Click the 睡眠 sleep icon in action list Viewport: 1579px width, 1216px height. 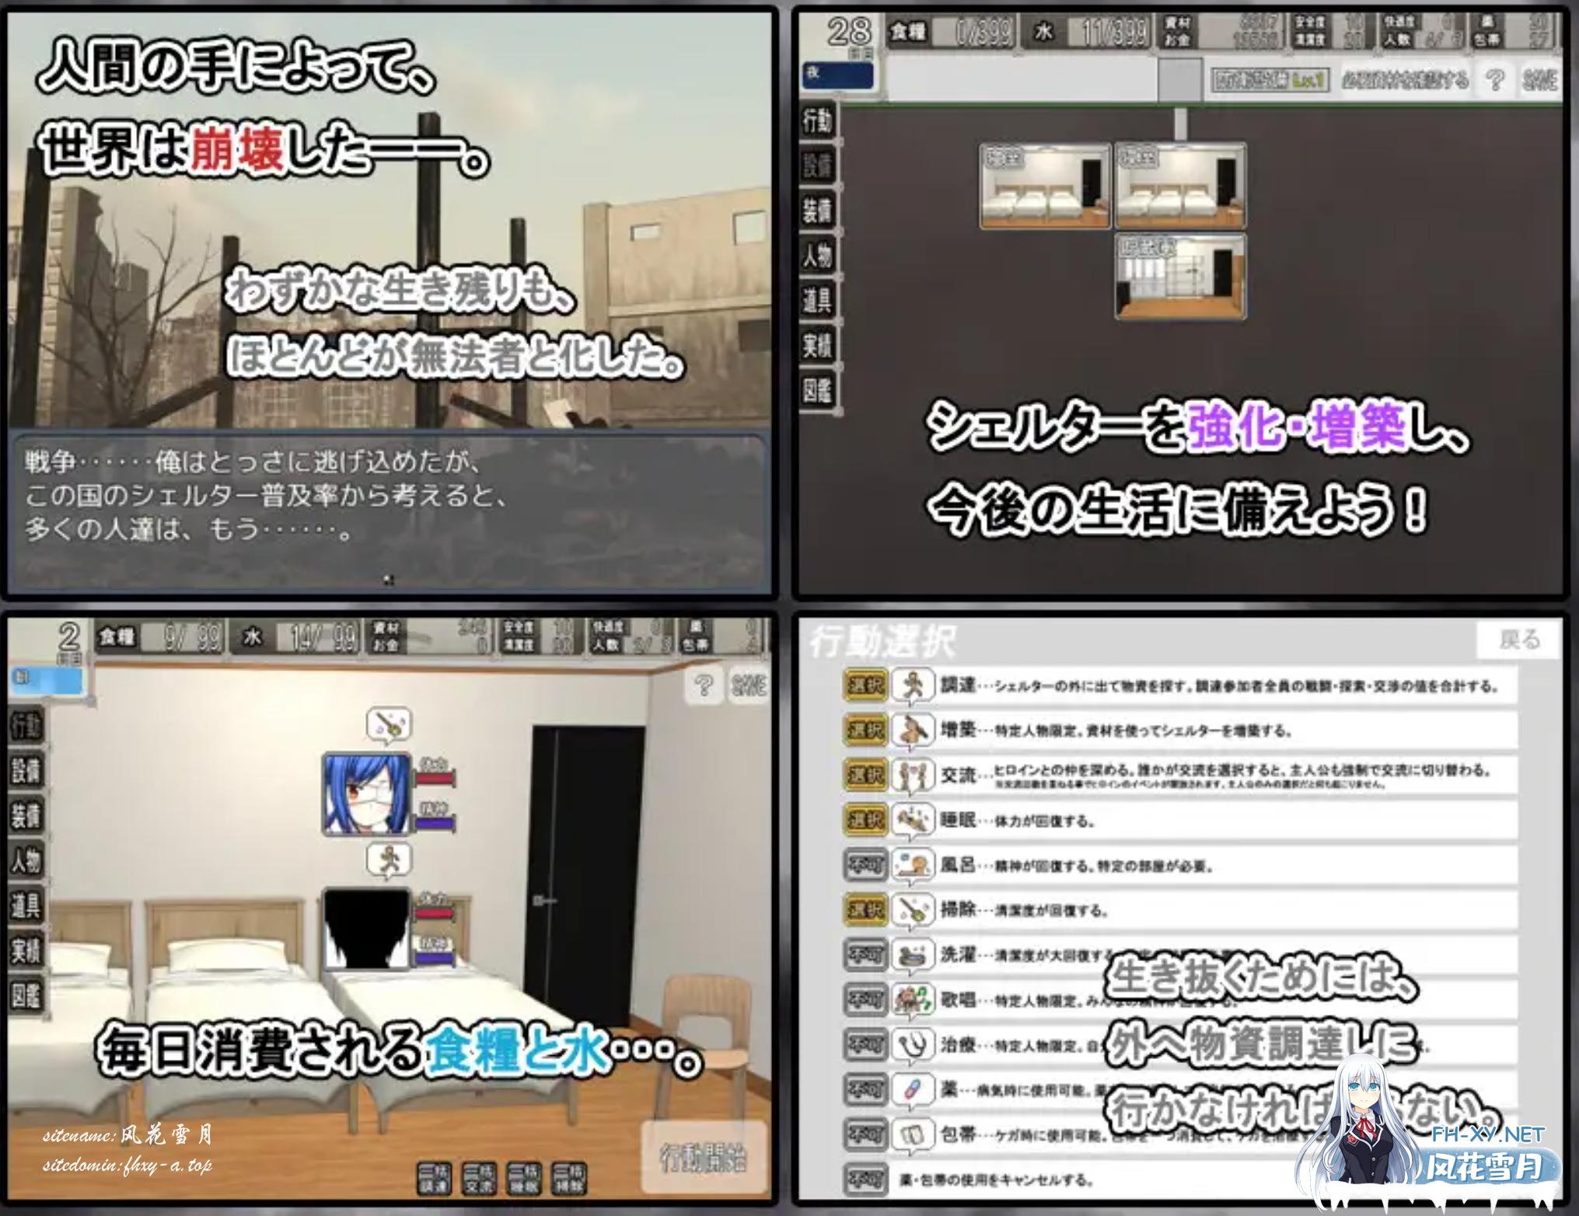[x=912, y=821]
